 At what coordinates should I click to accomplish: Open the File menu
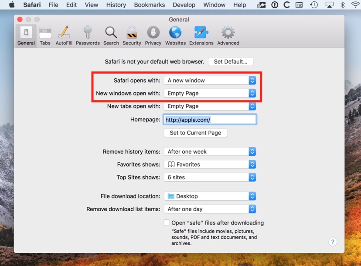(x=54, y=5)
